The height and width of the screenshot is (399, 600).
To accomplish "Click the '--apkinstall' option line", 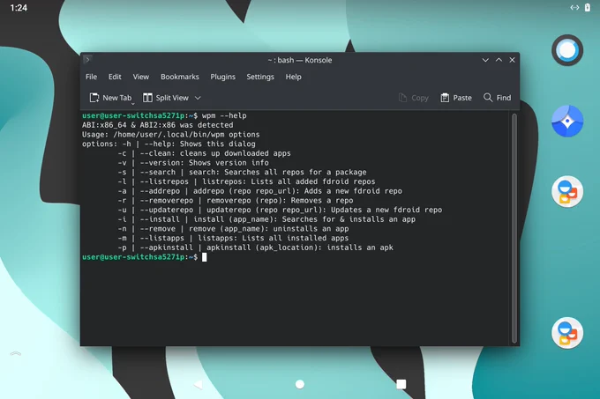I will (x=255, y=248).
